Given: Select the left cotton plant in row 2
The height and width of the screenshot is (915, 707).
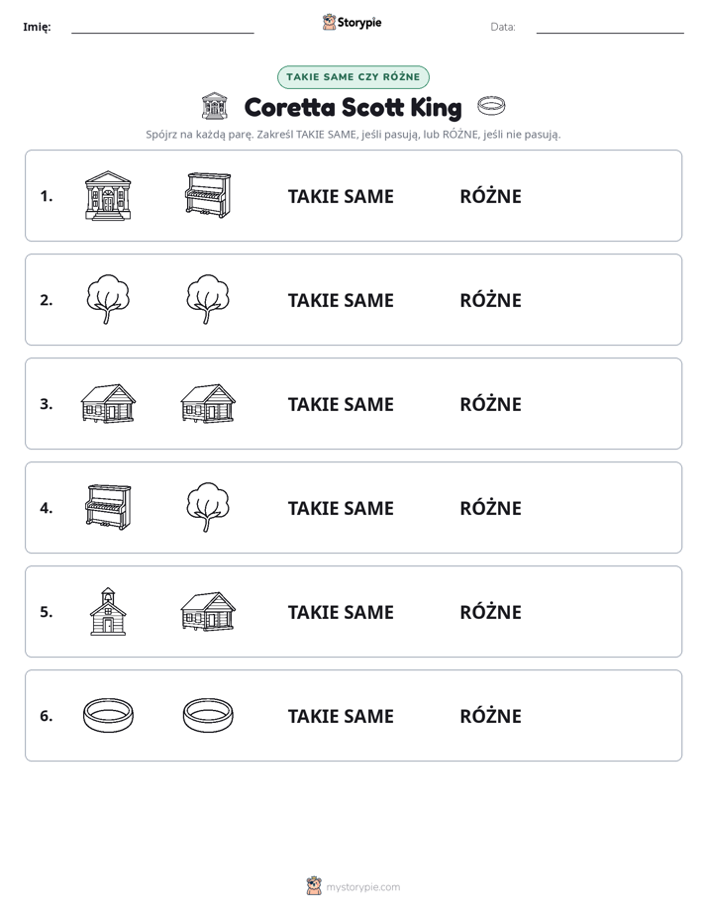Looking at the screenshot, I should point(108,299).
